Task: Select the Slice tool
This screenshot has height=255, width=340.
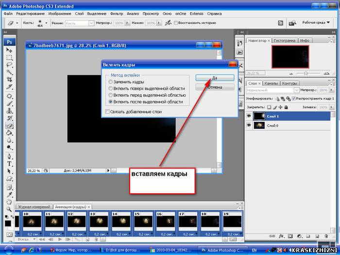Action: coord(9,87)
